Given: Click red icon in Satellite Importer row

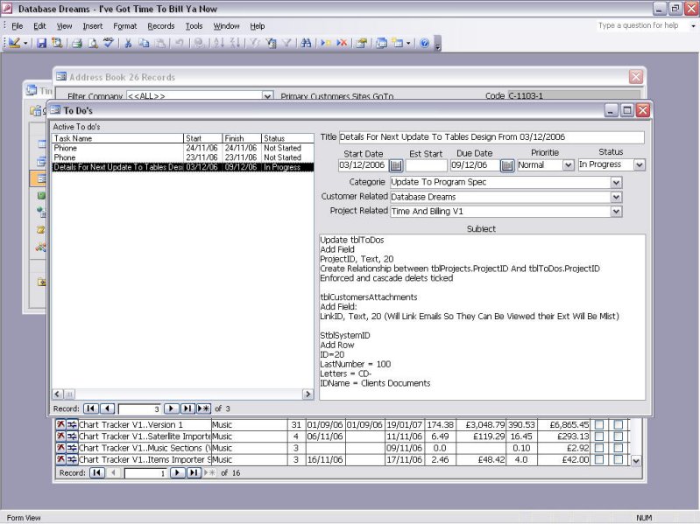Looking at the screenshot, I should click(60, 437).
